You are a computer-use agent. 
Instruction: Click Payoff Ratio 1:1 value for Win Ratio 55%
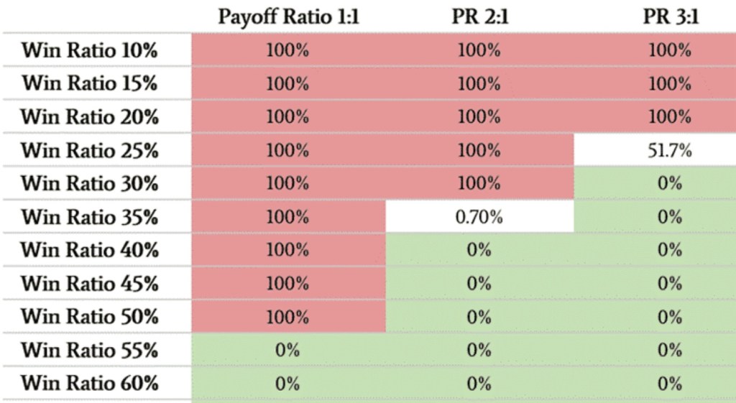pyautogui.click(x=287, y=350)
